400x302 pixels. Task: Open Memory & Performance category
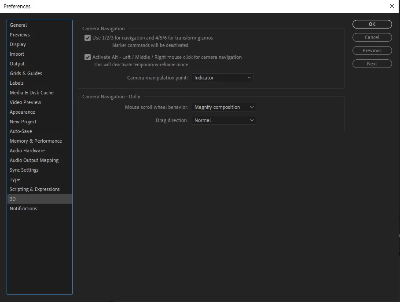[x=40, y=141]
